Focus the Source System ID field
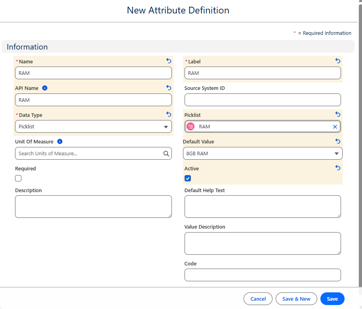This screenshot has width=362, height=309. click(263, 100)
